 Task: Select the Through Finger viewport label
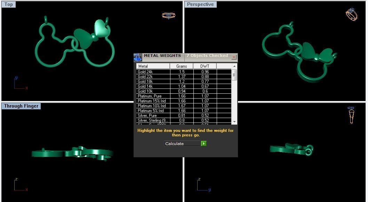tap(21, 106)
